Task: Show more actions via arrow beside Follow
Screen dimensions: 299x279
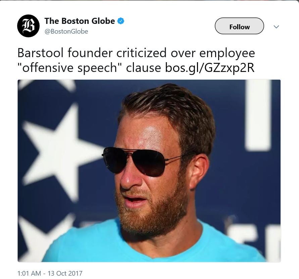Action: click(x=276, y=27)
